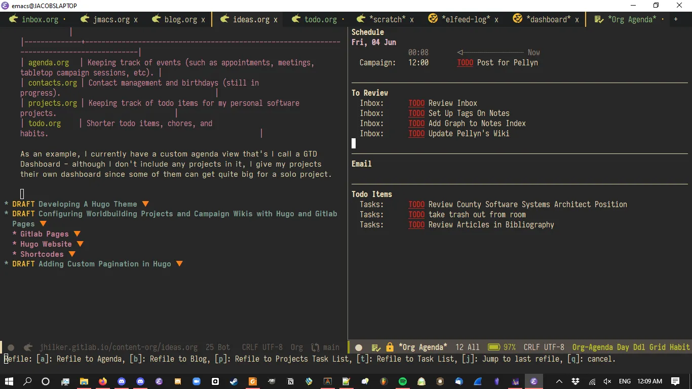Viewport: 692px width, 389px height.
Task: Close the jmacs.org tab
Action: click(136, 20)
